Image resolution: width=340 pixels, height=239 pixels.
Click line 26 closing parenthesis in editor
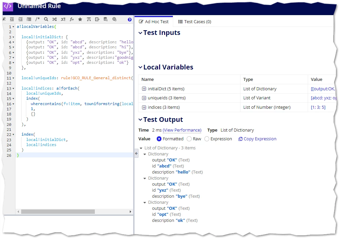tap(18, 155)
